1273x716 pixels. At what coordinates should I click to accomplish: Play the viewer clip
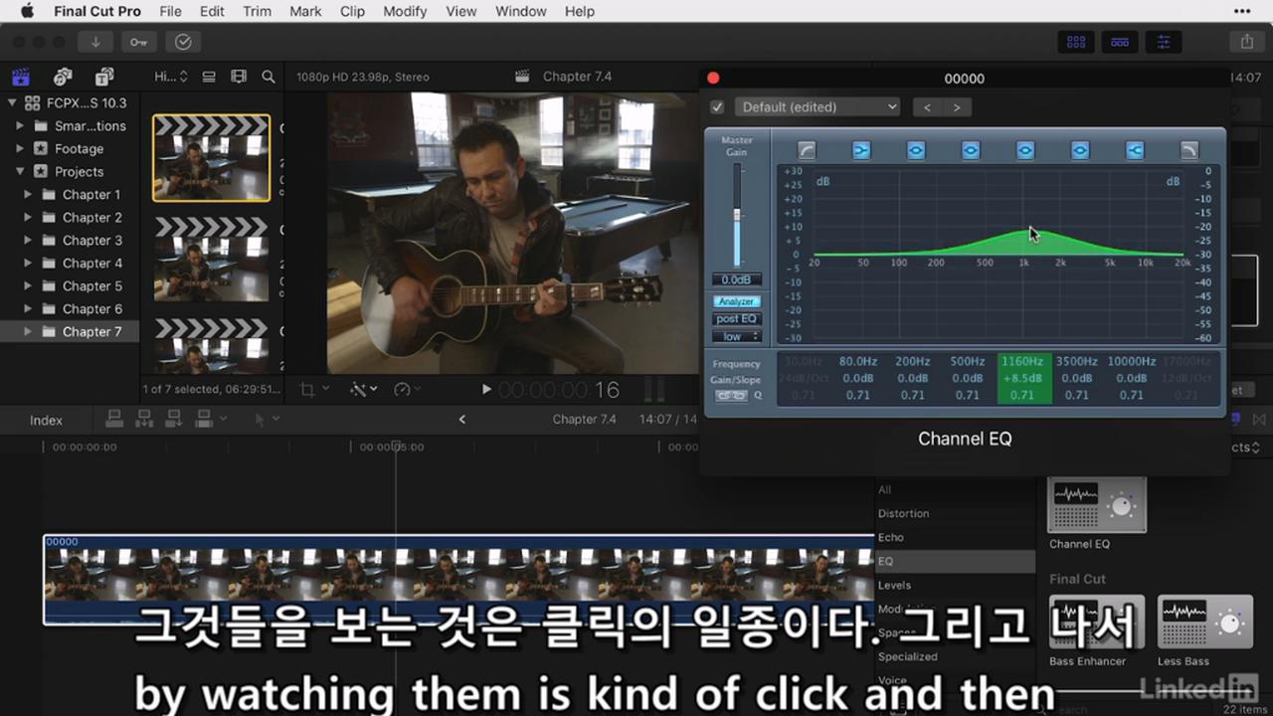coord(486,389)
